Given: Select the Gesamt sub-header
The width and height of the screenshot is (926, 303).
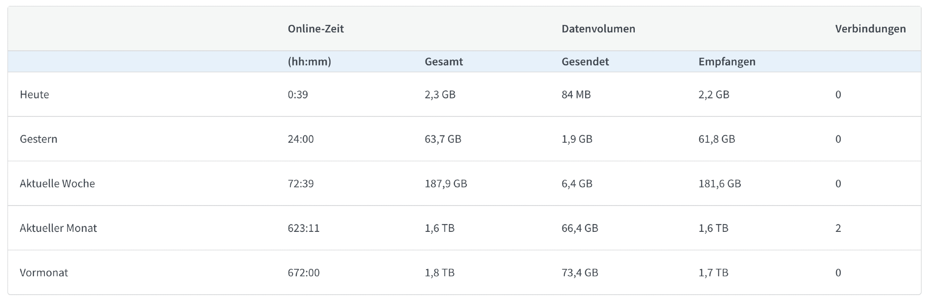Looking at the screenshot, I should point(444,61).
